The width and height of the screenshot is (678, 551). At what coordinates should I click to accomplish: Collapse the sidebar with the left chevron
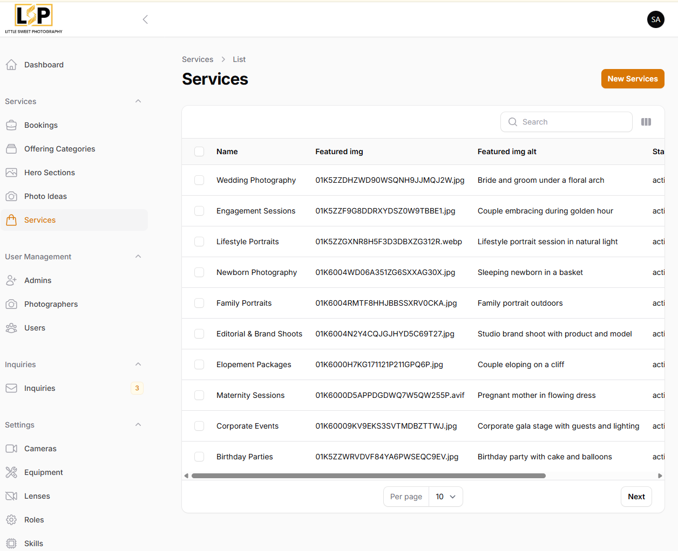pyautogui.click(x=145, y=19)
